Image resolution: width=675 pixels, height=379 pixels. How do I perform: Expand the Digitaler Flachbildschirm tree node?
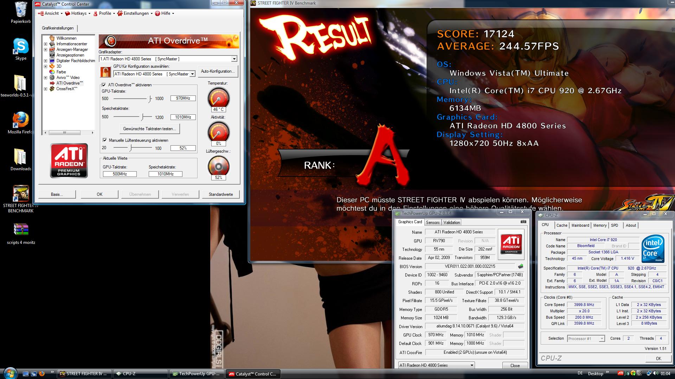pos(45,61)
